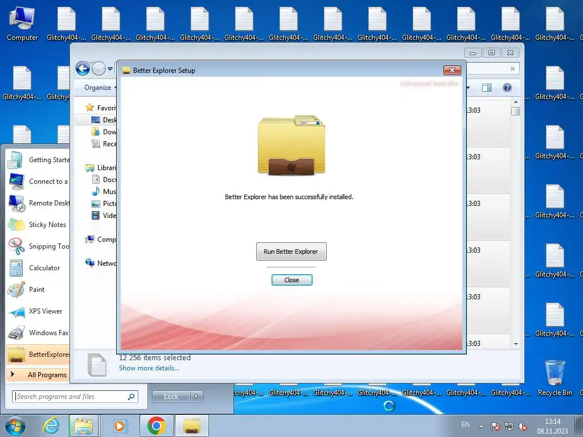
Task: Open the Computer desktop icon
Action: tap(22, 23)
